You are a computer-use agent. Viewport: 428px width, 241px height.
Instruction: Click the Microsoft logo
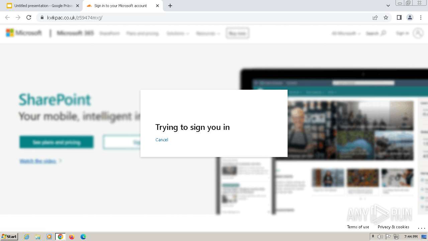24,33
